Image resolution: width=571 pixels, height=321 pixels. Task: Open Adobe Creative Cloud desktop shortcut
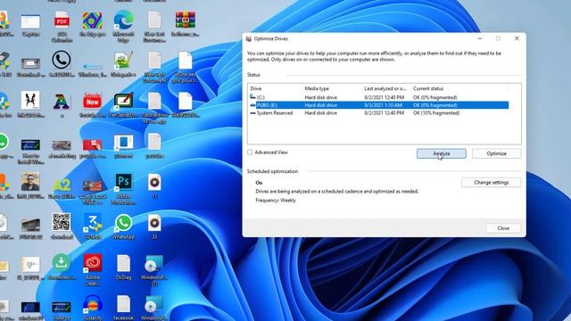pyautogui.click(x=93, y=263)
